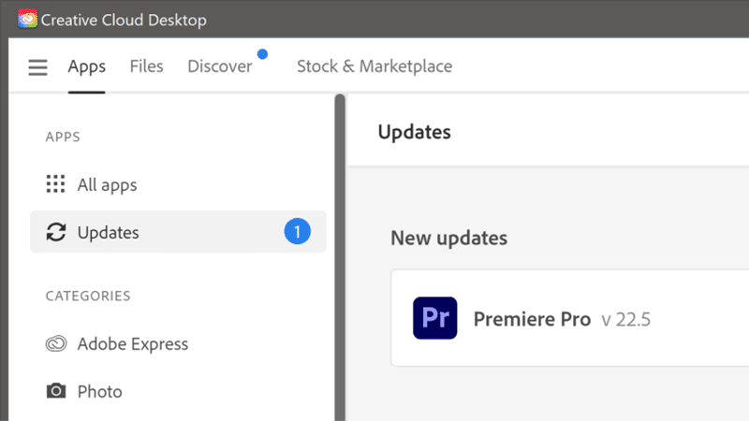Choose the Adobe Express category label

point(132,343)
